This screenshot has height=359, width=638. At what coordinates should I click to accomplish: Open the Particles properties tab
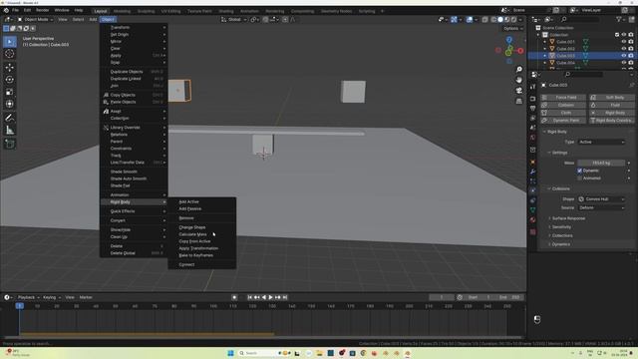[532, 181]
